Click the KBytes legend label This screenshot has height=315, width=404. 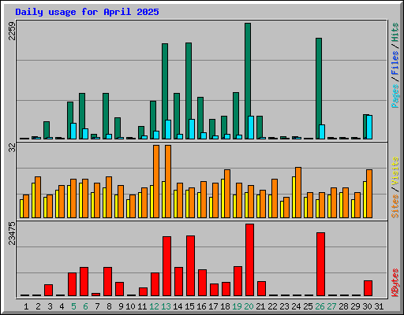pyautogui.click(x=395, y=283)
